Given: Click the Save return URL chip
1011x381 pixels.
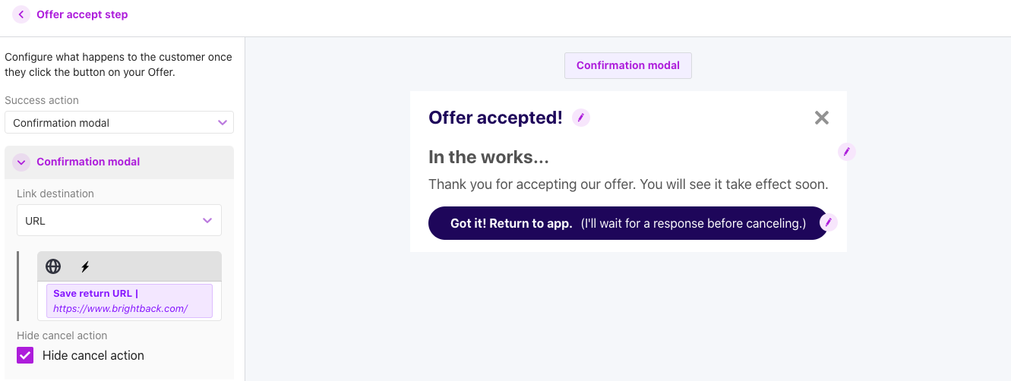Looking at the screenshot, I should 128,301.
